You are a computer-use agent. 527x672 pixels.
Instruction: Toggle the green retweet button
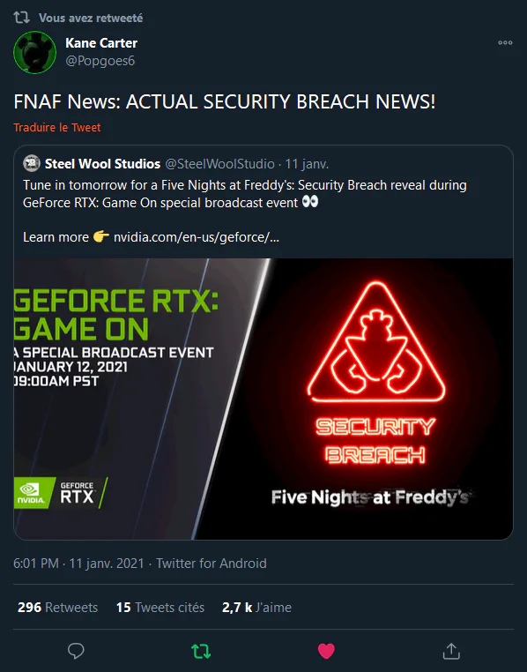201,652
